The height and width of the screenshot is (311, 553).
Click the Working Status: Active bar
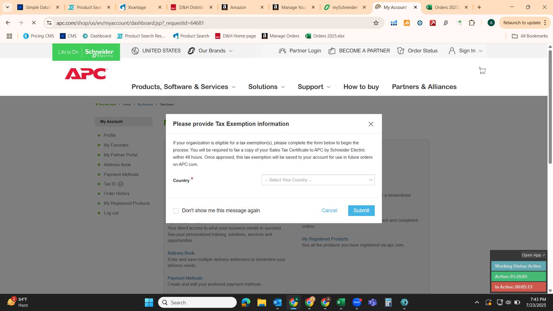[518, 266]
